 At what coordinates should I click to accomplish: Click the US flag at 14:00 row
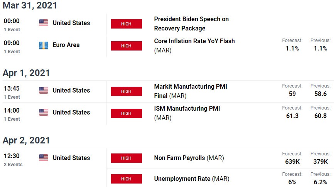click(44, 112)
